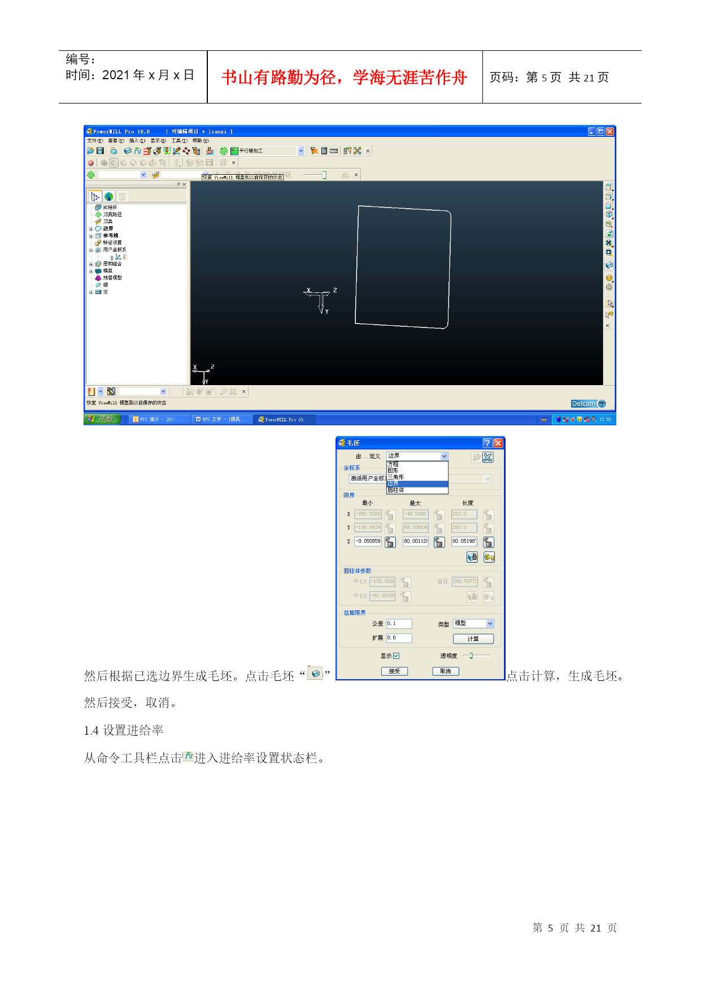Click the 开始 Start button on taskbar
Viewport: 701px width, 992px height.
(x=102, y=419)
